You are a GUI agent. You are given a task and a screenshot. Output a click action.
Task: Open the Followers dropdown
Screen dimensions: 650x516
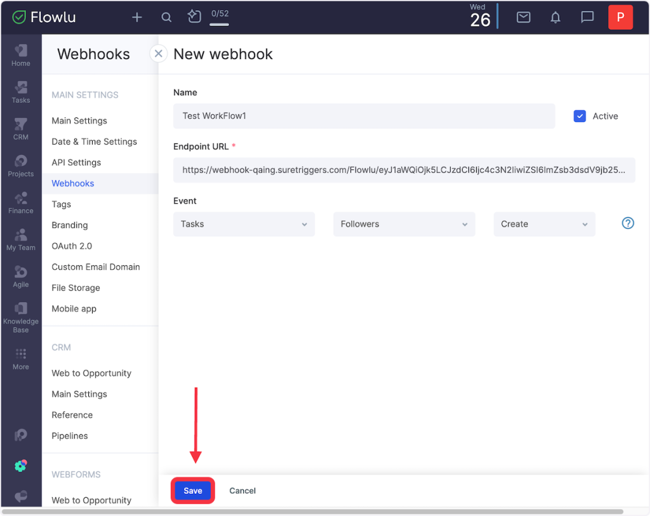point(404,224)
